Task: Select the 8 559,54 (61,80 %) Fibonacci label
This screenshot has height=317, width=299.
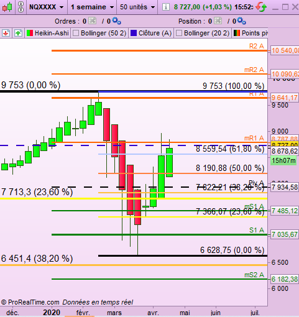Action: [x=230, y=149]
